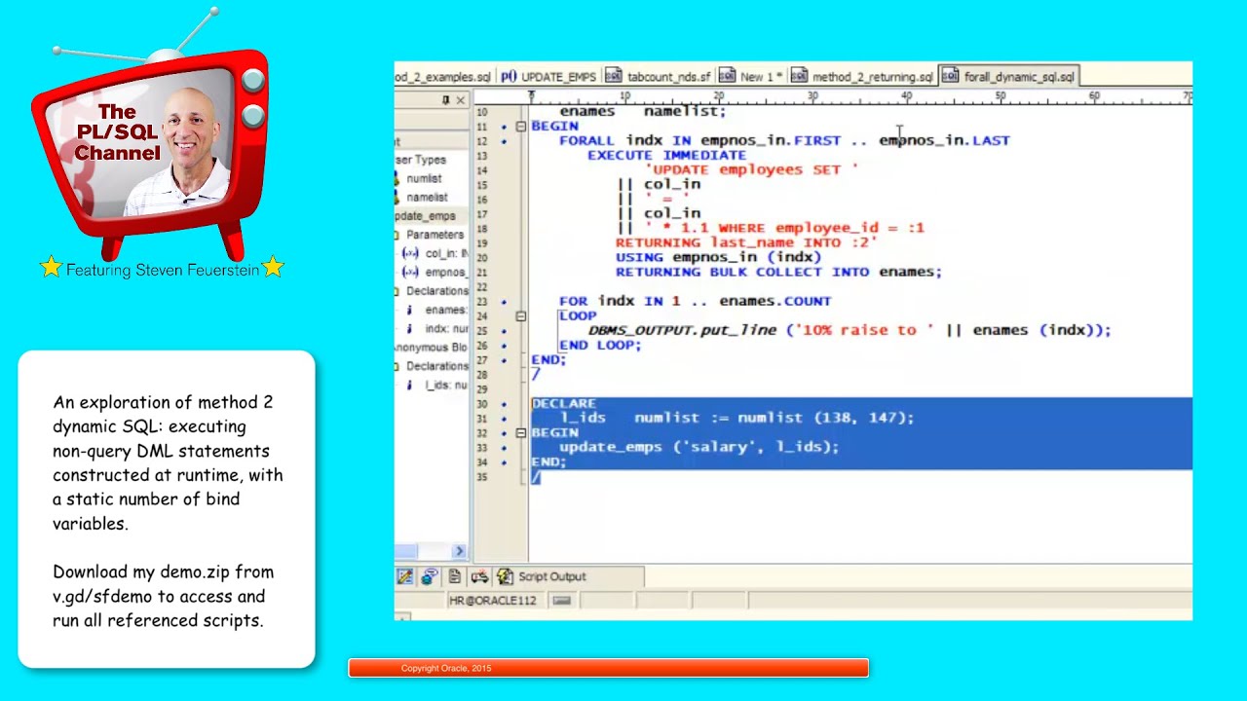Select the update_emps node in navigator
Viewport: 1247px width, 701px height.
point(426,216)
